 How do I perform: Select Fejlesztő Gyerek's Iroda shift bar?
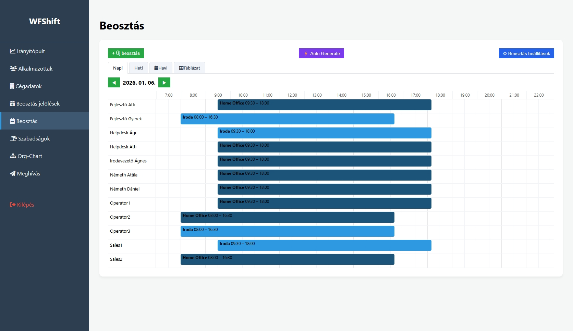[287, 119]
